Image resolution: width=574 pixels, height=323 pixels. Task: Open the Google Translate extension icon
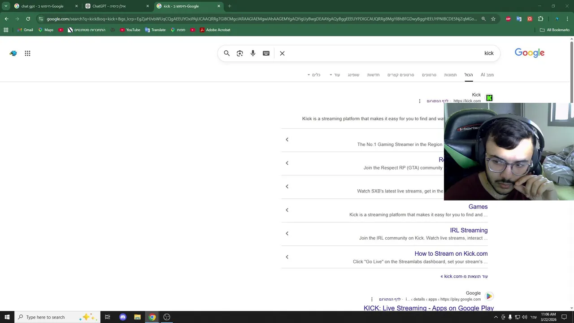pos(519,19)
